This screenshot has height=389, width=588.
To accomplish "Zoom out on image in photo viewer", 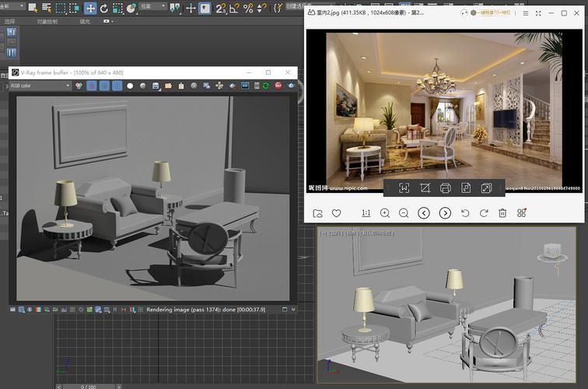I will pos(404,213).
